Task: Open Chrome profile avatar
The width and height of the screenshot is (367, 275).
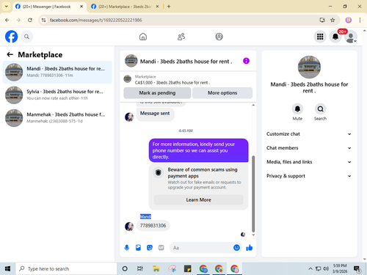Action: [x=349, y=20]
